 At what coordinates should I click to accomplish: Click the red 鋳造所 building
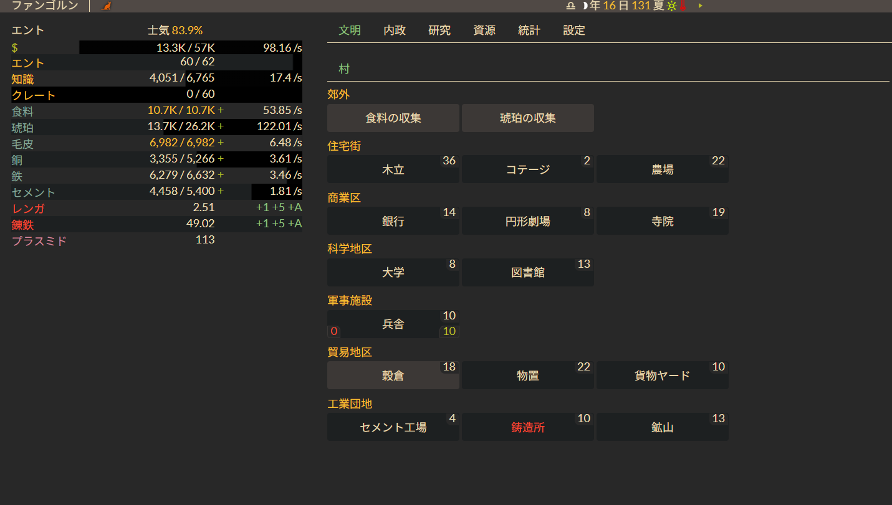click(527, 427)
